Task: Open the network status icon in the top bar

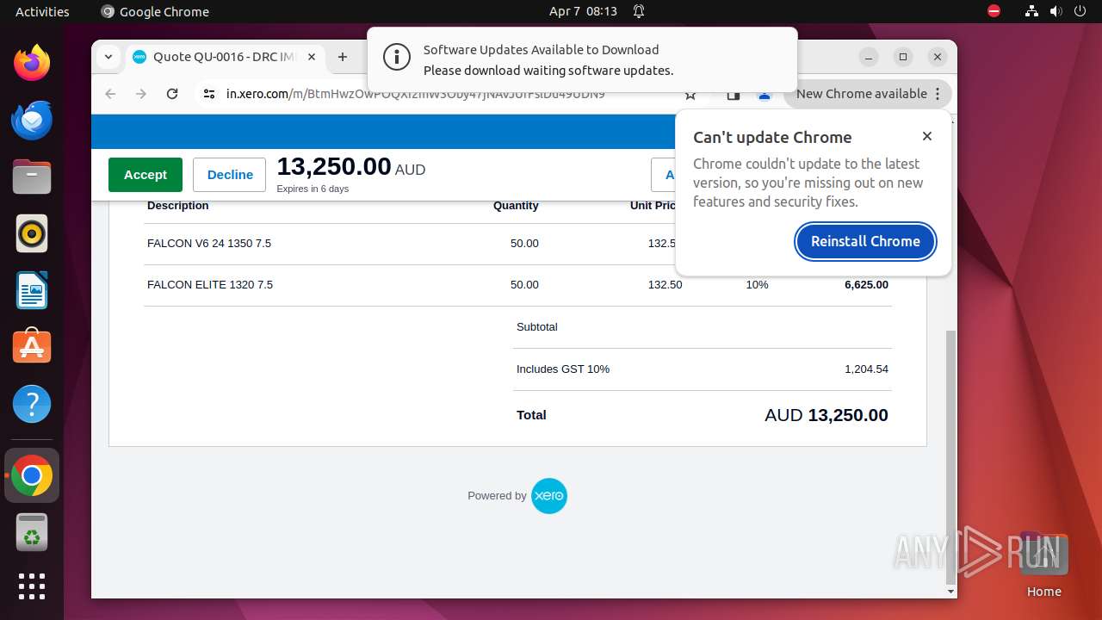Action: tap(1031, 11)
